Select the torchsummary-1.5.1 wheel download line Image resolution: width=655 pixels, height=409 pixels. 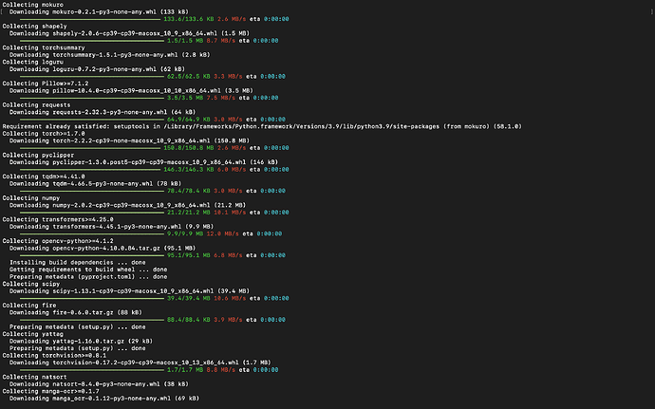click(x=110, y=55)
